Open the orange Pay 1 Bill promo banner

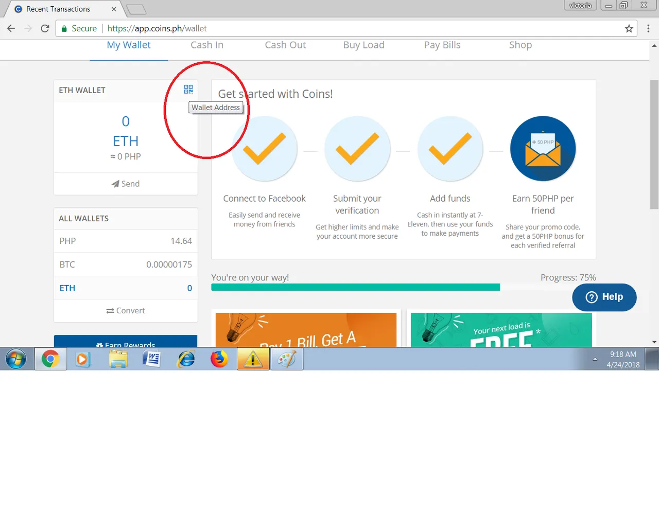306,330
